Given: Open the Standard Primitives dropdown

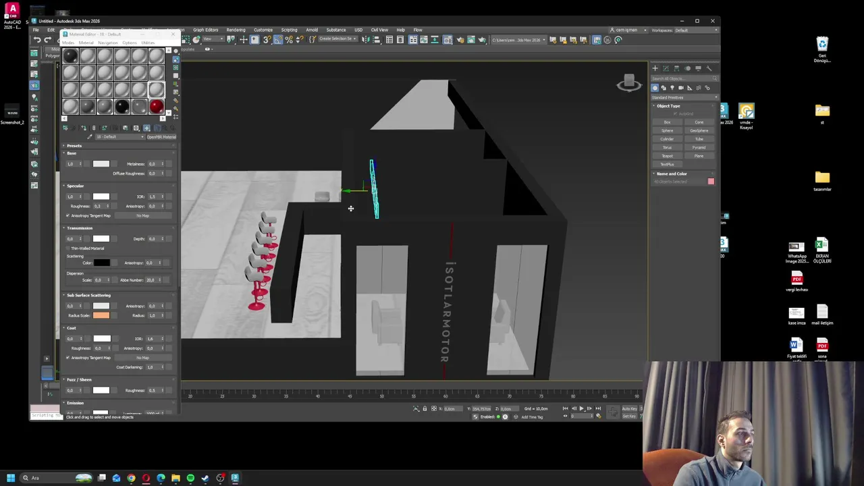Looking at the screenshot, I should click(684, 97).
